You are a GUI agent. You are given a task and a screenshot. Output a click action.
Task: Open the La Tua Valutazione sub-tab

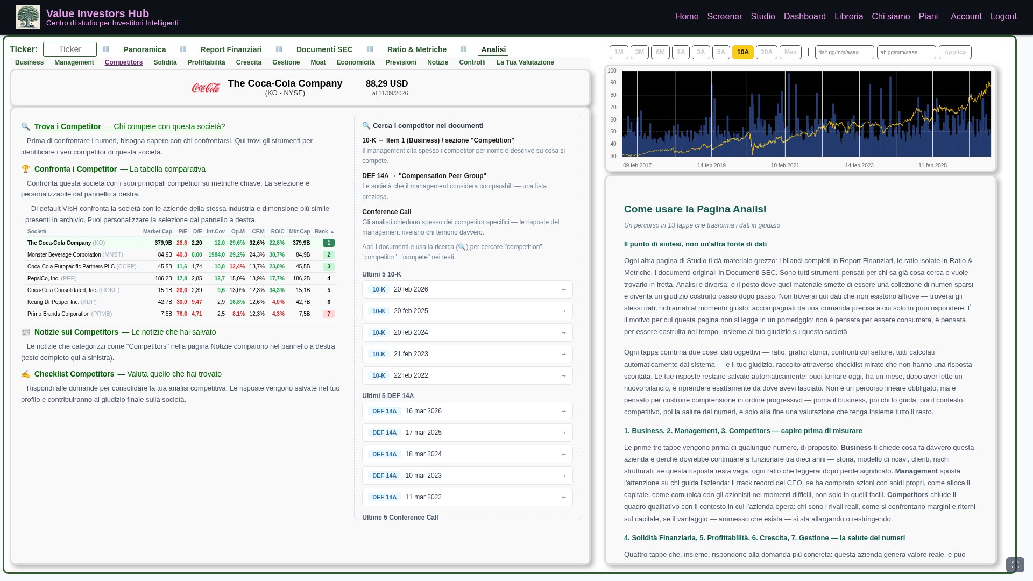tap(525, 62)
